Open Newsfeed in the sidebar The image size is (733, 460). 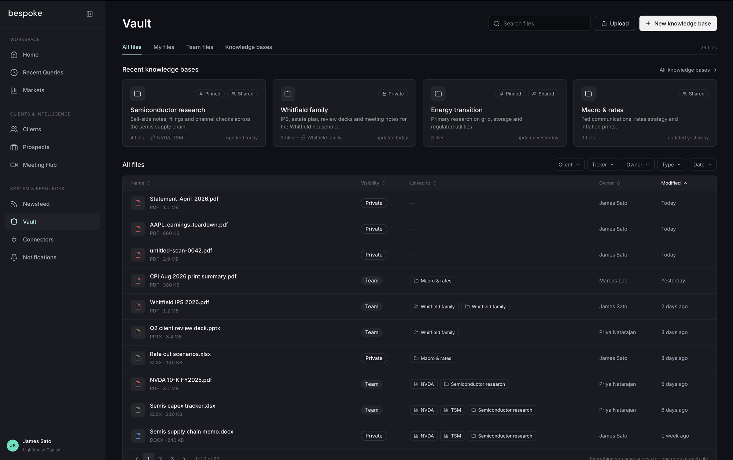[52, 204]
